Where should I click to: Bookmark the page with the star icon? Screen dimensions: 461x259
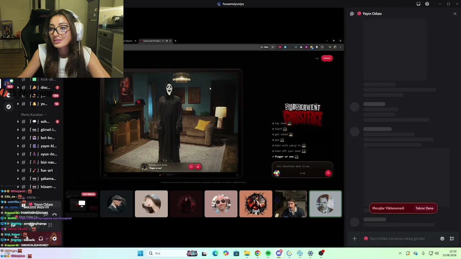click(x=273, y=47)
